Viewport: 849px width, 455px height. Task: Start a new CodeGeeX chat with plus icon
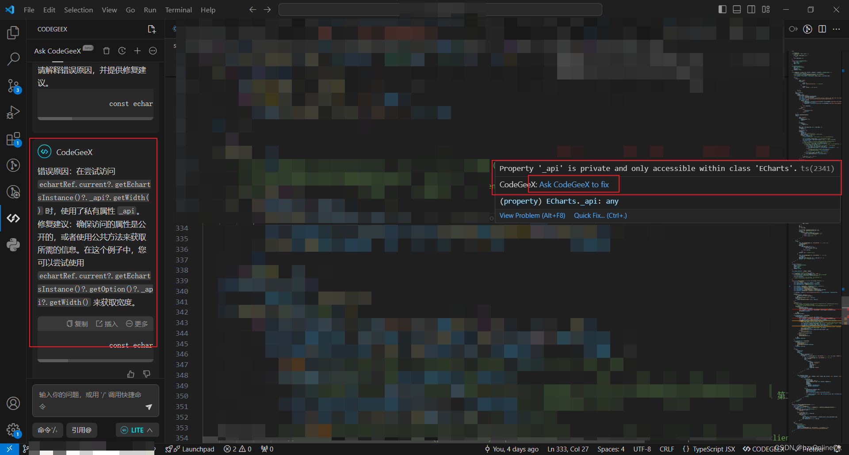[x=138, y=51]
